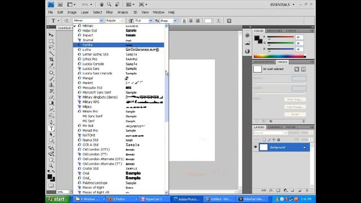The width and height of the screenshot is (361, 203).
Task: Select the Zoom tool in toolbox
Action: click(x=51, y=166)
